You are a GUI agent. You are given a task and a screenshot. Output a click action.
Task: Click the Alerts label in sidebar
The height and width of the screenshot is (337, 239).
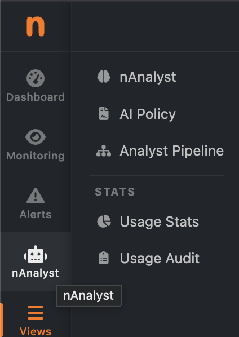tap(36, 214)
